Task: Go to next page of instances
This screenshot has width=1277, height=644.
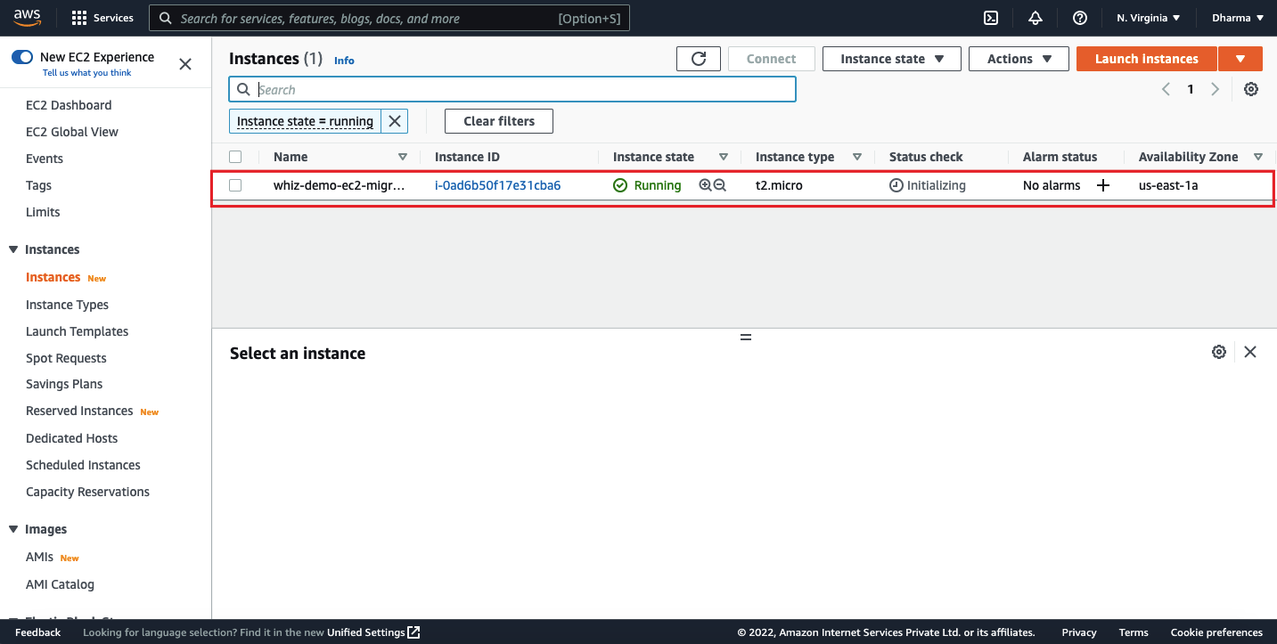Action: (x=1215, y=89)
